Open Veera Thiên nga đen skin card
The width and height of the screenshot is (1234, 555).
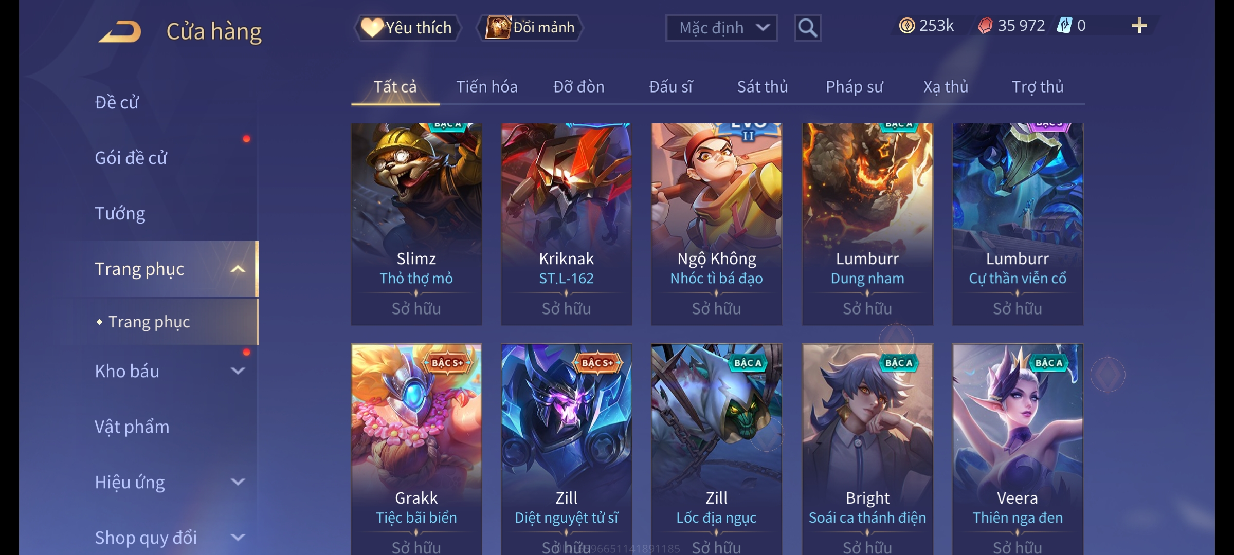point(1018,449)
